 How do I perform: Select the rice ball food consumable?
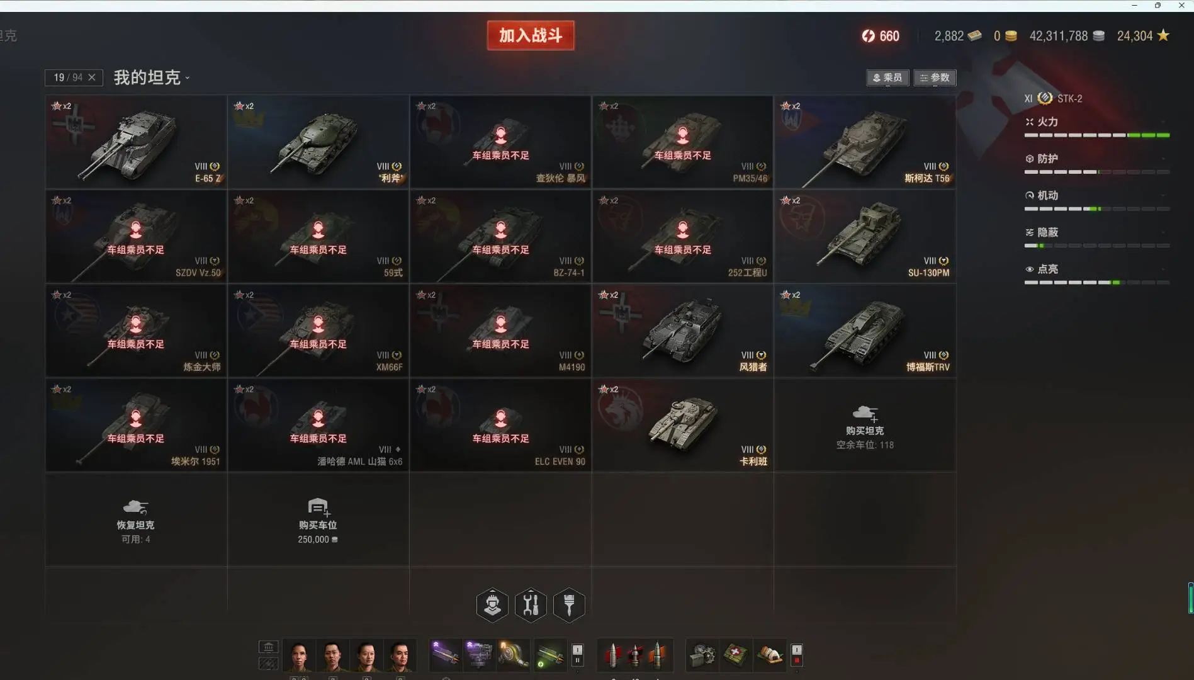[x=769, y=655]
